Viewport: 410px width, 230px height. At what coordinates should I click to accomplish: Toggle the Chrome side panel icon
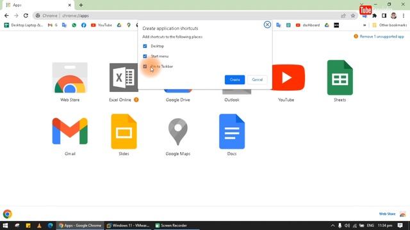pos(384,15)
